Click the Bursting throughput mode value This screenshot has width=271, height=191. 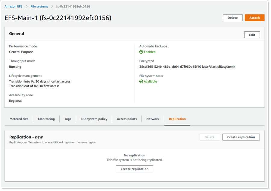(x=15, y=67)
